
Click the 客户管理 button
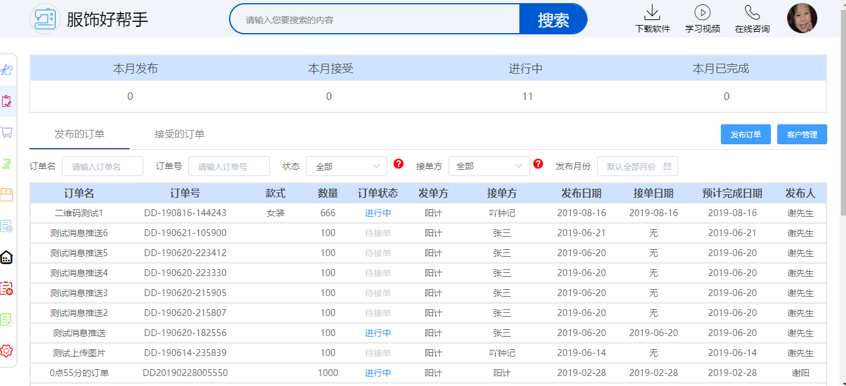click(802, 135)
